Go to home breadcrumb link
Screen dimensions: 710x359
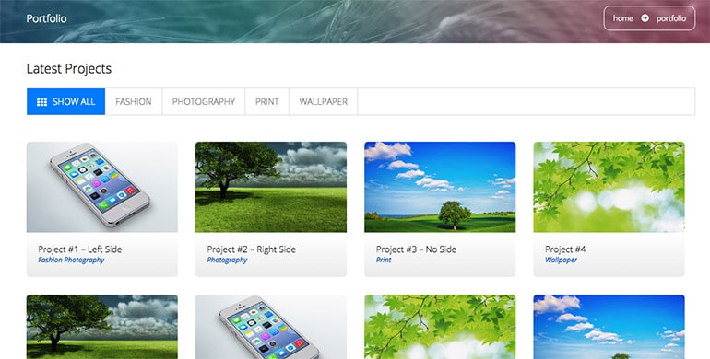tap(623, 18)
